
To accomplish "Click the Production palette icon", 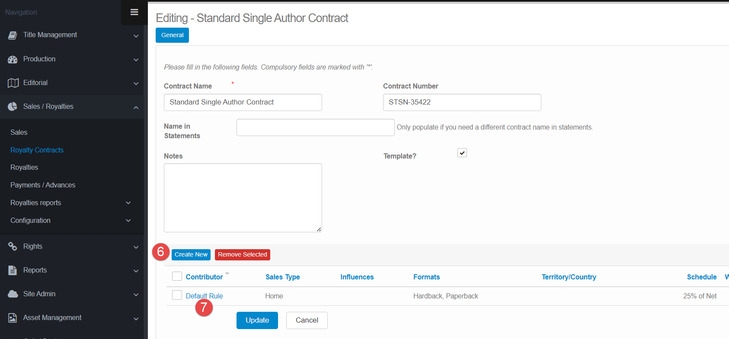I will (13, 60).
